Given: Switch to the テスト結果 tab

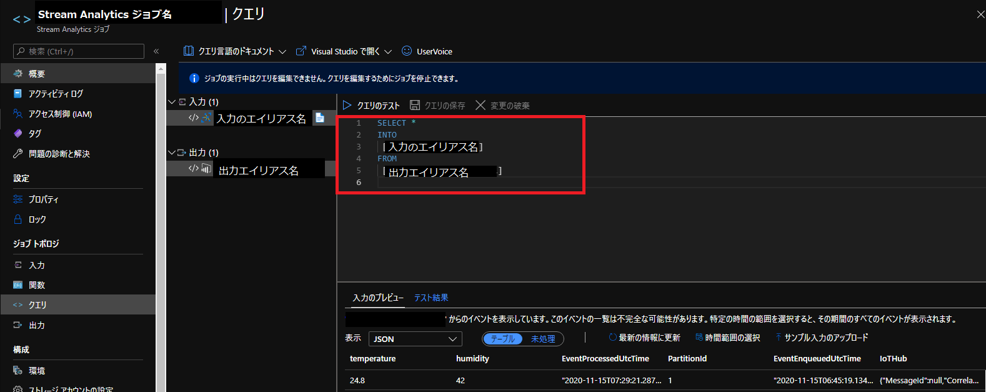Looking at the screenshot, I should 431,298.
